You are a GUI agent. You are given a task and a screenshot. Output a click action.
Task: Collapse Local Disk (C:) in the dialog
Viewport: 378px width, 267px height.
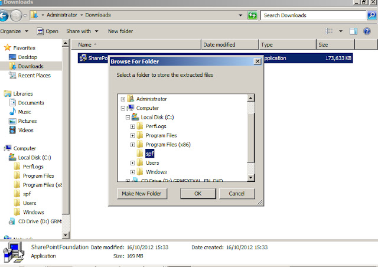[x=128, y=118]
